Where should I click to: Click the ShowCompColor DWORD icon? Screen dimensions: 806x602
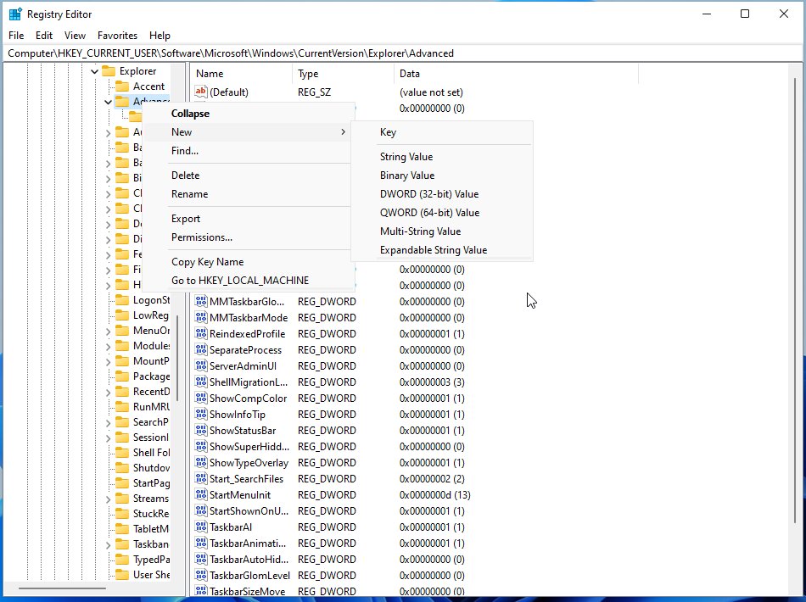coord(200,398)
